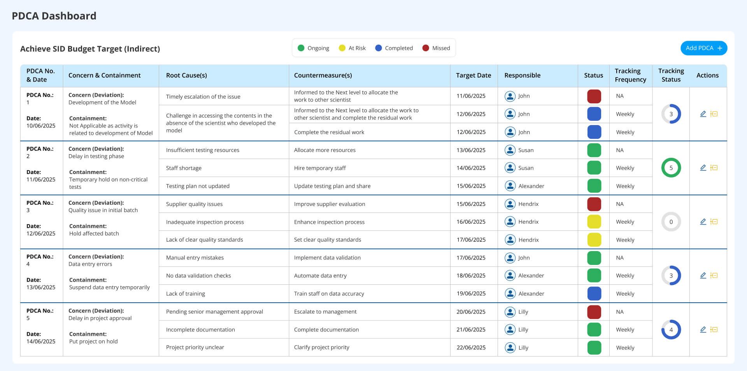This screenshot has height=371, width=747.
Task: Open the frequency dropdown for 'Update testing plan and share'
Action: coord(625,186)
